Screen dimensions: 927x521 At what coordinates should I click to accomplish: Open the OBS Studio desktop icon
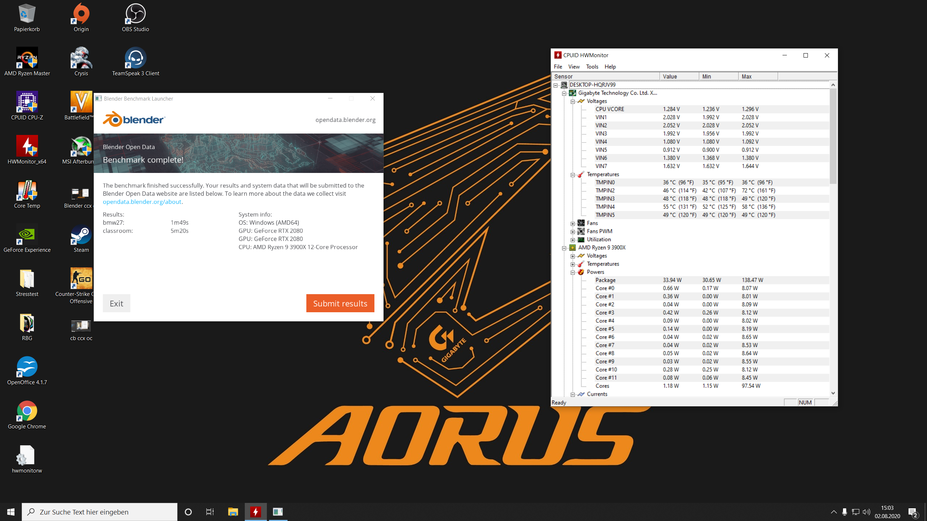point(135,14)
